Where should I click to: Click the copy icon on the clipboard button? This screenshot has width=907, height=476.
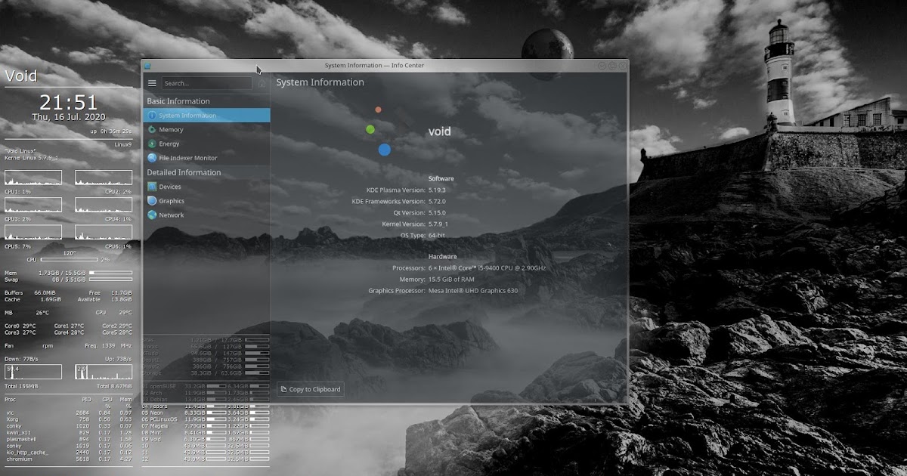pos(283,389)
